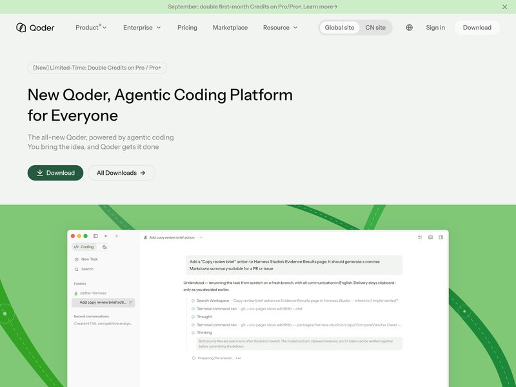Open the three-dot menu beside conversation title
Viewport: 516px width, 387px height.
201,237
